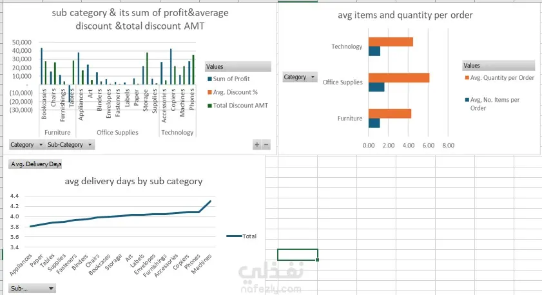Click the selected green-bordered worksheet cell
Viewport: 542px width, 295px height.
(297, 254)
